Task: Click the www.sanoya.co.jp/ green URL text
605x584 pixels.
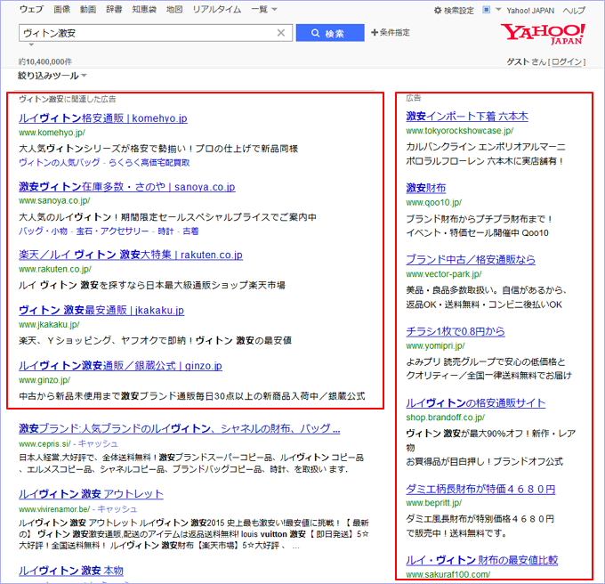Action: (x=54, y=200)
